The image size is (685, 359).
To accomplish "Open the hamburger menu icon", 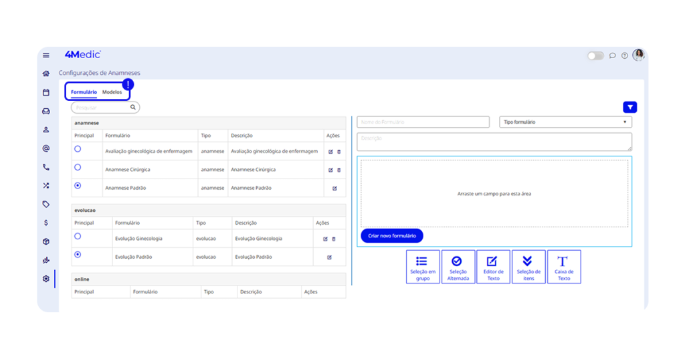I will (46, 55).
